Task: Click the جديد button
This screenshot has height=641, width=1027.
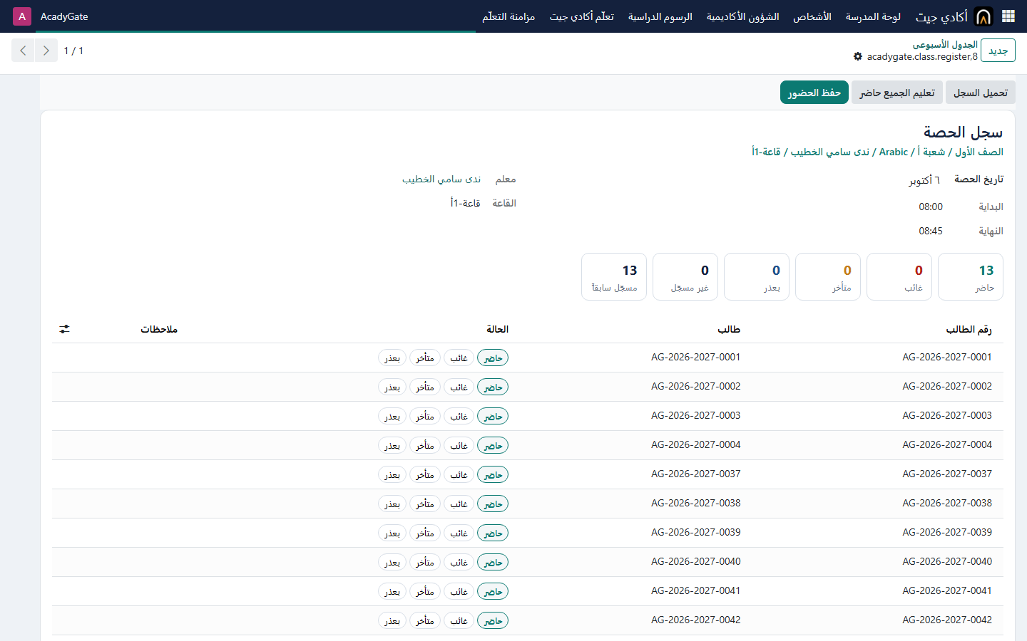Action: (998, 51)
